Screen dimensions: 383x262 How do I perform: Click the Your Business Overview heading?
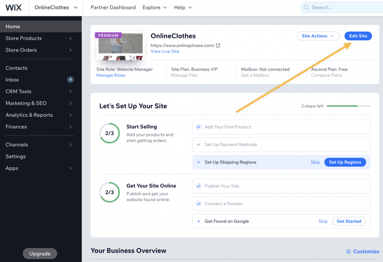(129, 251)
